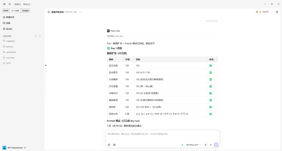Switch to the Design tab

pos(25,11)
